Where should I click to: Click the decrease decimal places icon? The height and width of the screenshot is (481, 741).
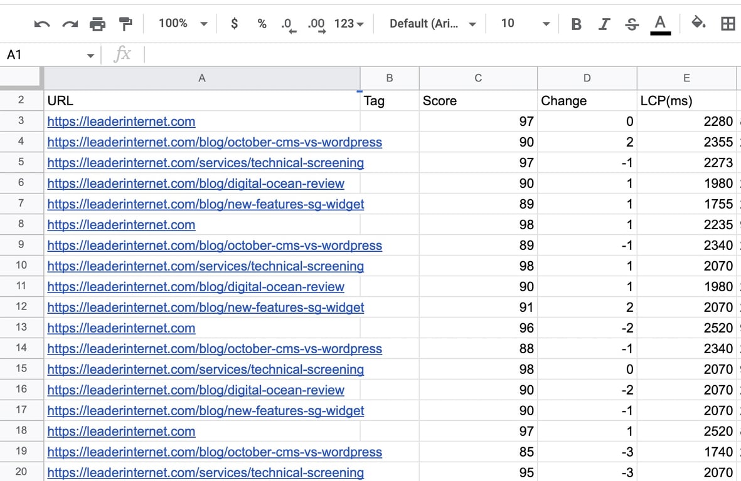point(288,24)
